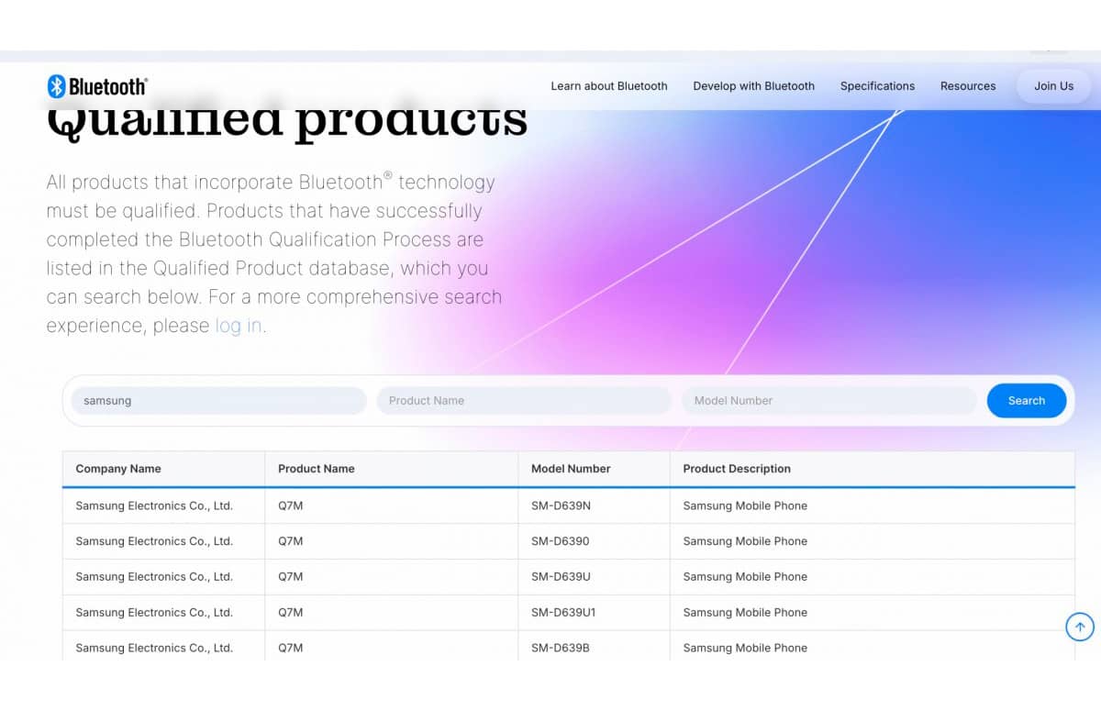The image size is (1101, 711).
Task: Click the Product Name input field
Action: [523, 401]
